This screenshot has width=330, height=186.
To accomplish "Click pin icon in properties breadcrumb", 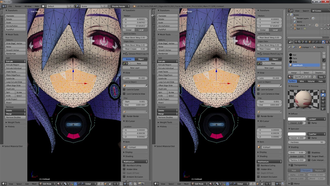I will coord(289,47).
